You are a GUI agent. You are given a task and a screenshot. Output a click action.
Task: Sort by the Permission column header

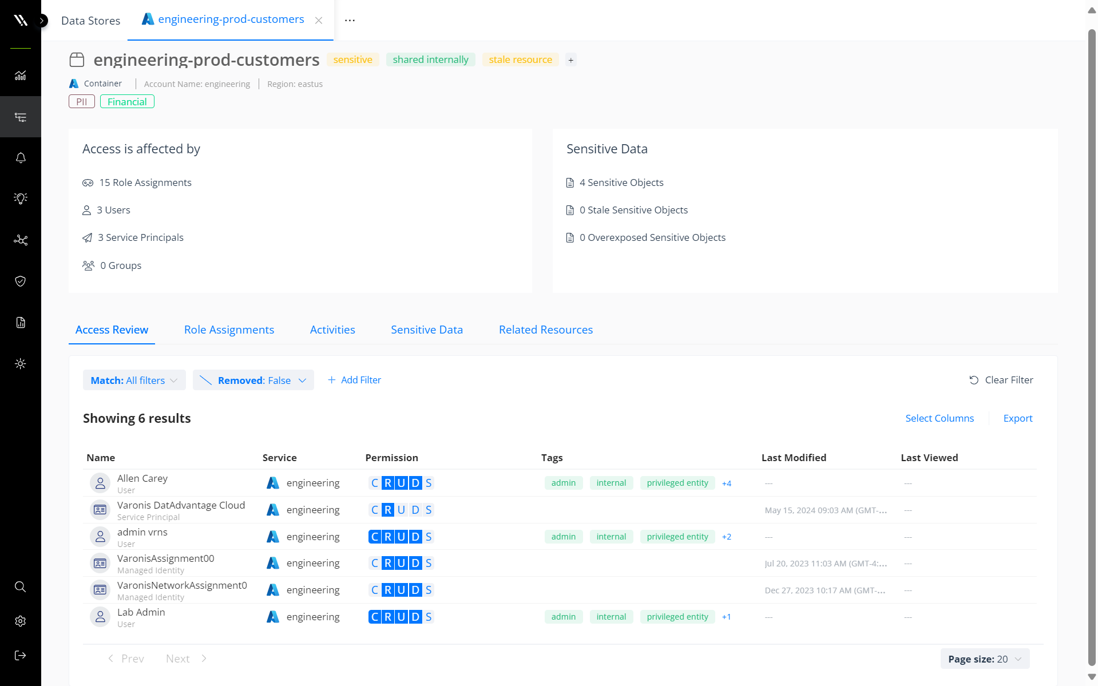[392, 458]
